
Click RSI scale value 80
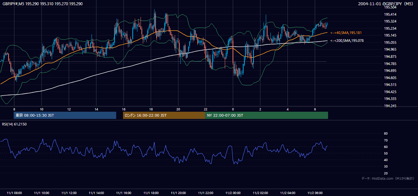click(x=386, y=134)
